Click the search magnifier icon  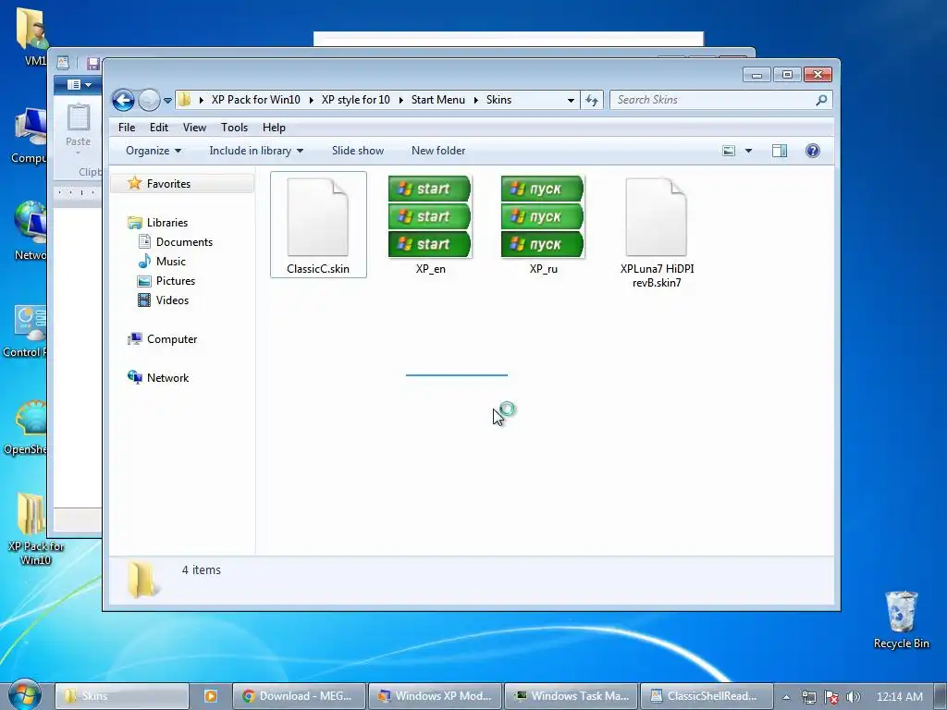point(821,100)
